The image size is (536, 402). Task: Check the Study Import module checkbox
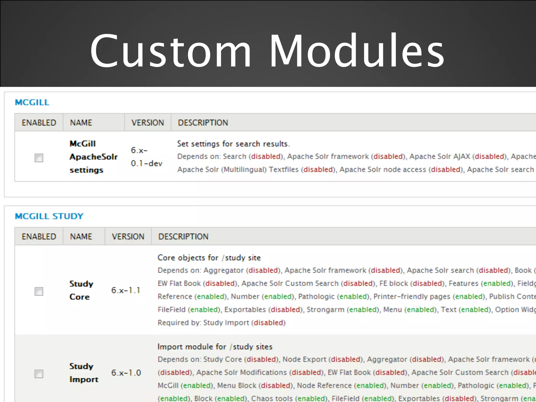pos(39,374)
